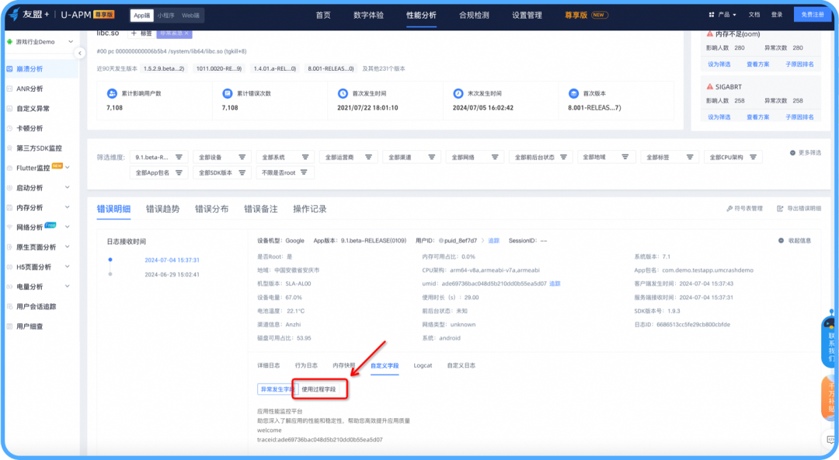Click the Umeng 友盟+ logo
Screen dimensions: 839x460
click(30, 15)
